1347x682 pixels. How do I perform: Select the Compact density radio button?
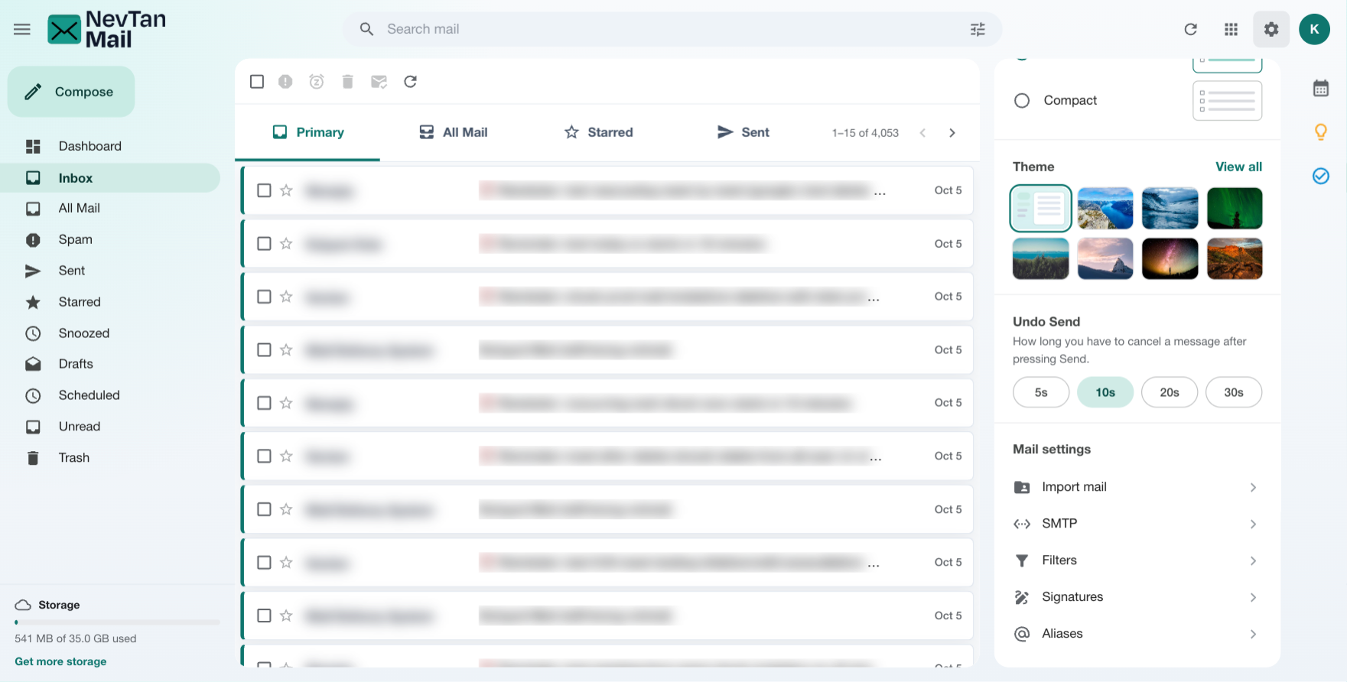1022,100
